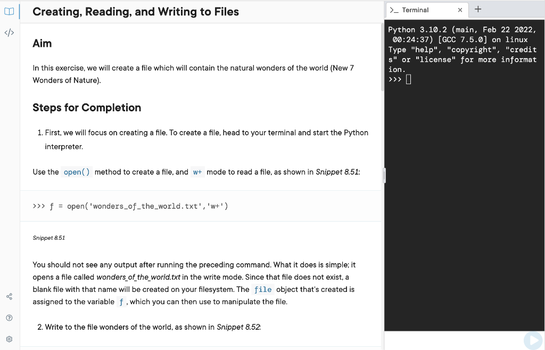This screenshot has width=545, height=350.
Task: Click the Steps for Completion heading
Action: 87,108
